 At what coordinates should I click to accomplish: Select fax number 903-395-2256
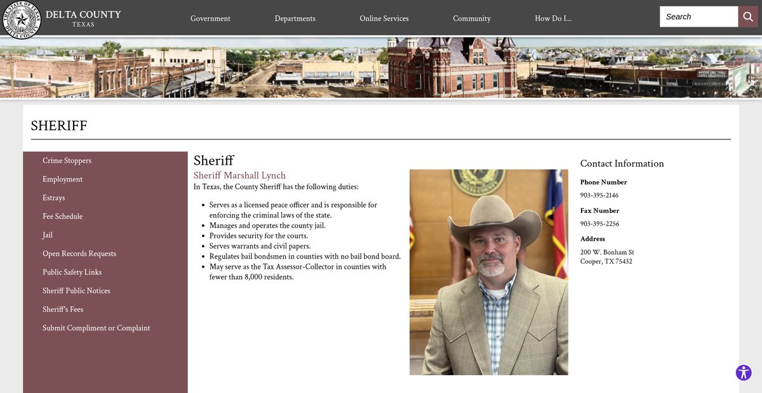(599, 224)
